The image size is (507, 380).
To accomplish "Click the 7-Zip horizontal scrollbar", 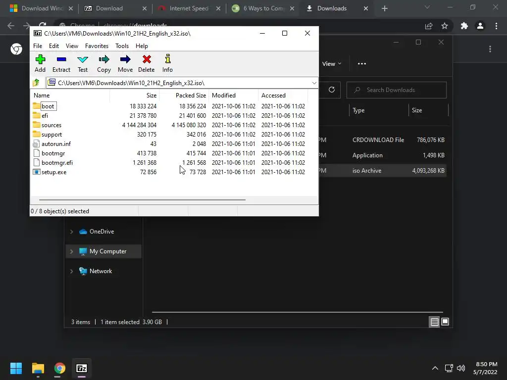I will pos(142,200).
